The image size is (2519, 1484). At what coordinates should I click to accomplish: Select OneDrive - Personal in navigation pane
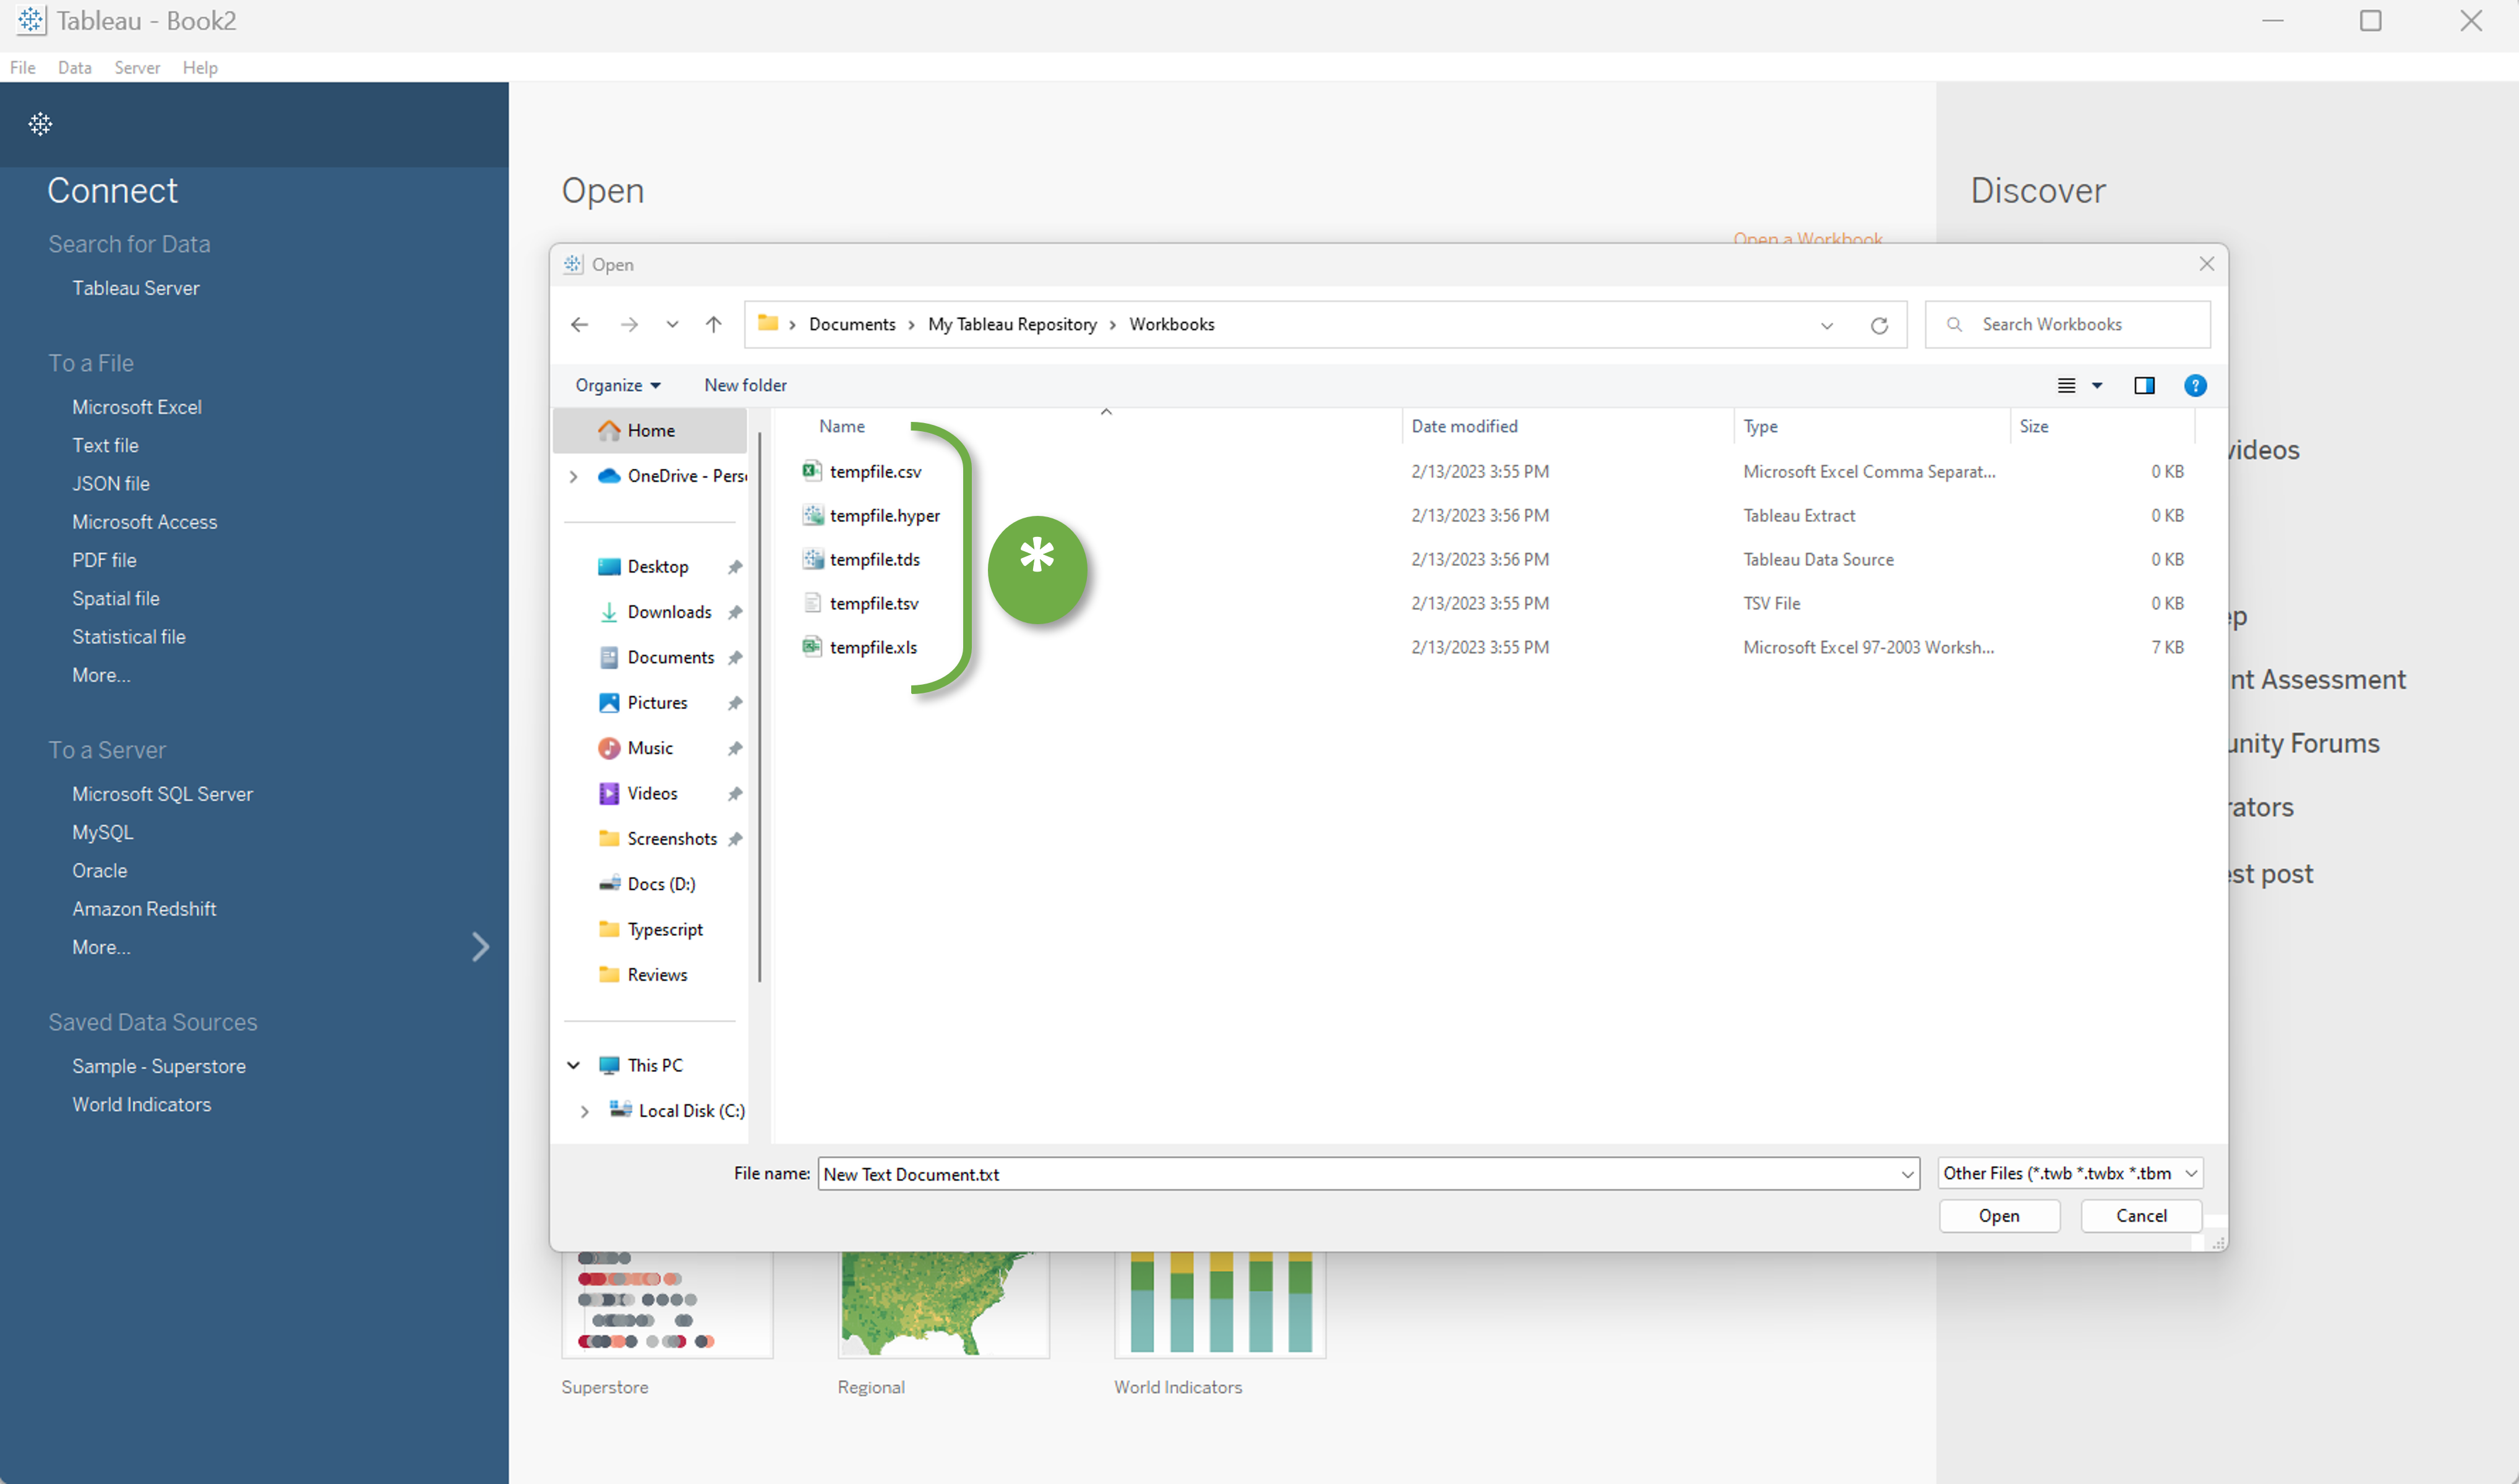pos(671,476)
